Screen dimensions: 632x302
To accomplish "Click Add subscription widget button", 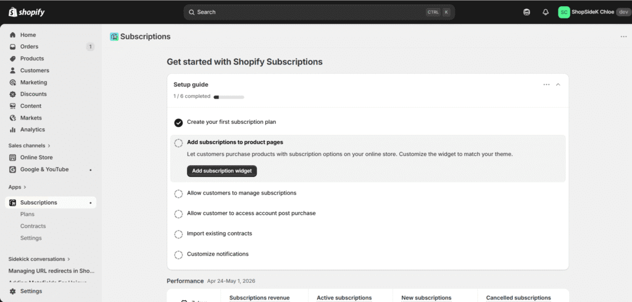I will tap(222, 171).
